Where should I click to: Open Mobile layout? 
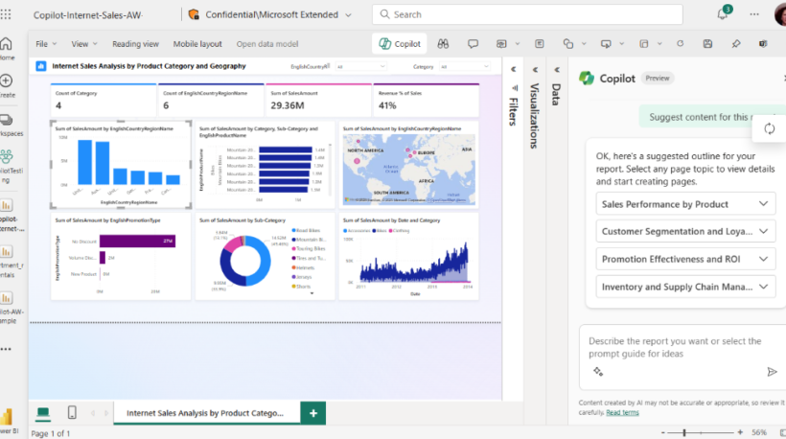tap(197, 43)
